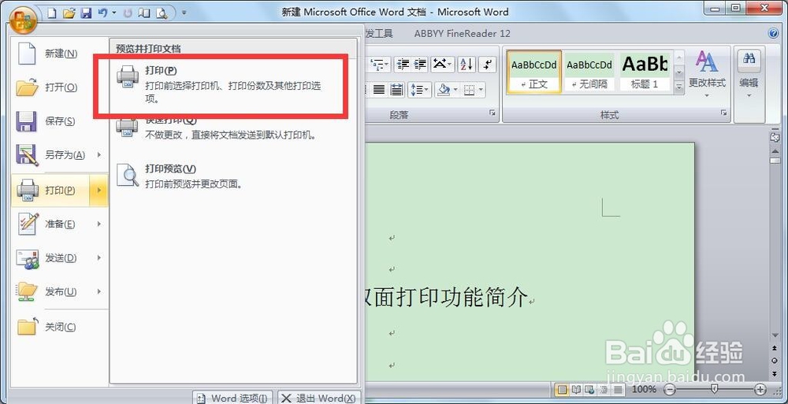
Task: Click the Open folder icon in Quick Access toolbar
Action: [x=69, y=13]
